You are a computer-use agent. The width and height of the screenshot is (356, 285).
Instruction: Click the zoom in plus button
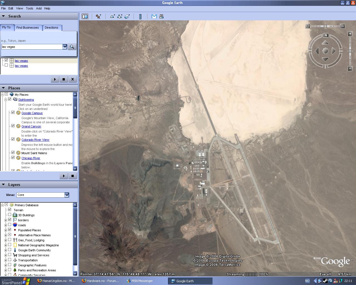tap(350, 34)
